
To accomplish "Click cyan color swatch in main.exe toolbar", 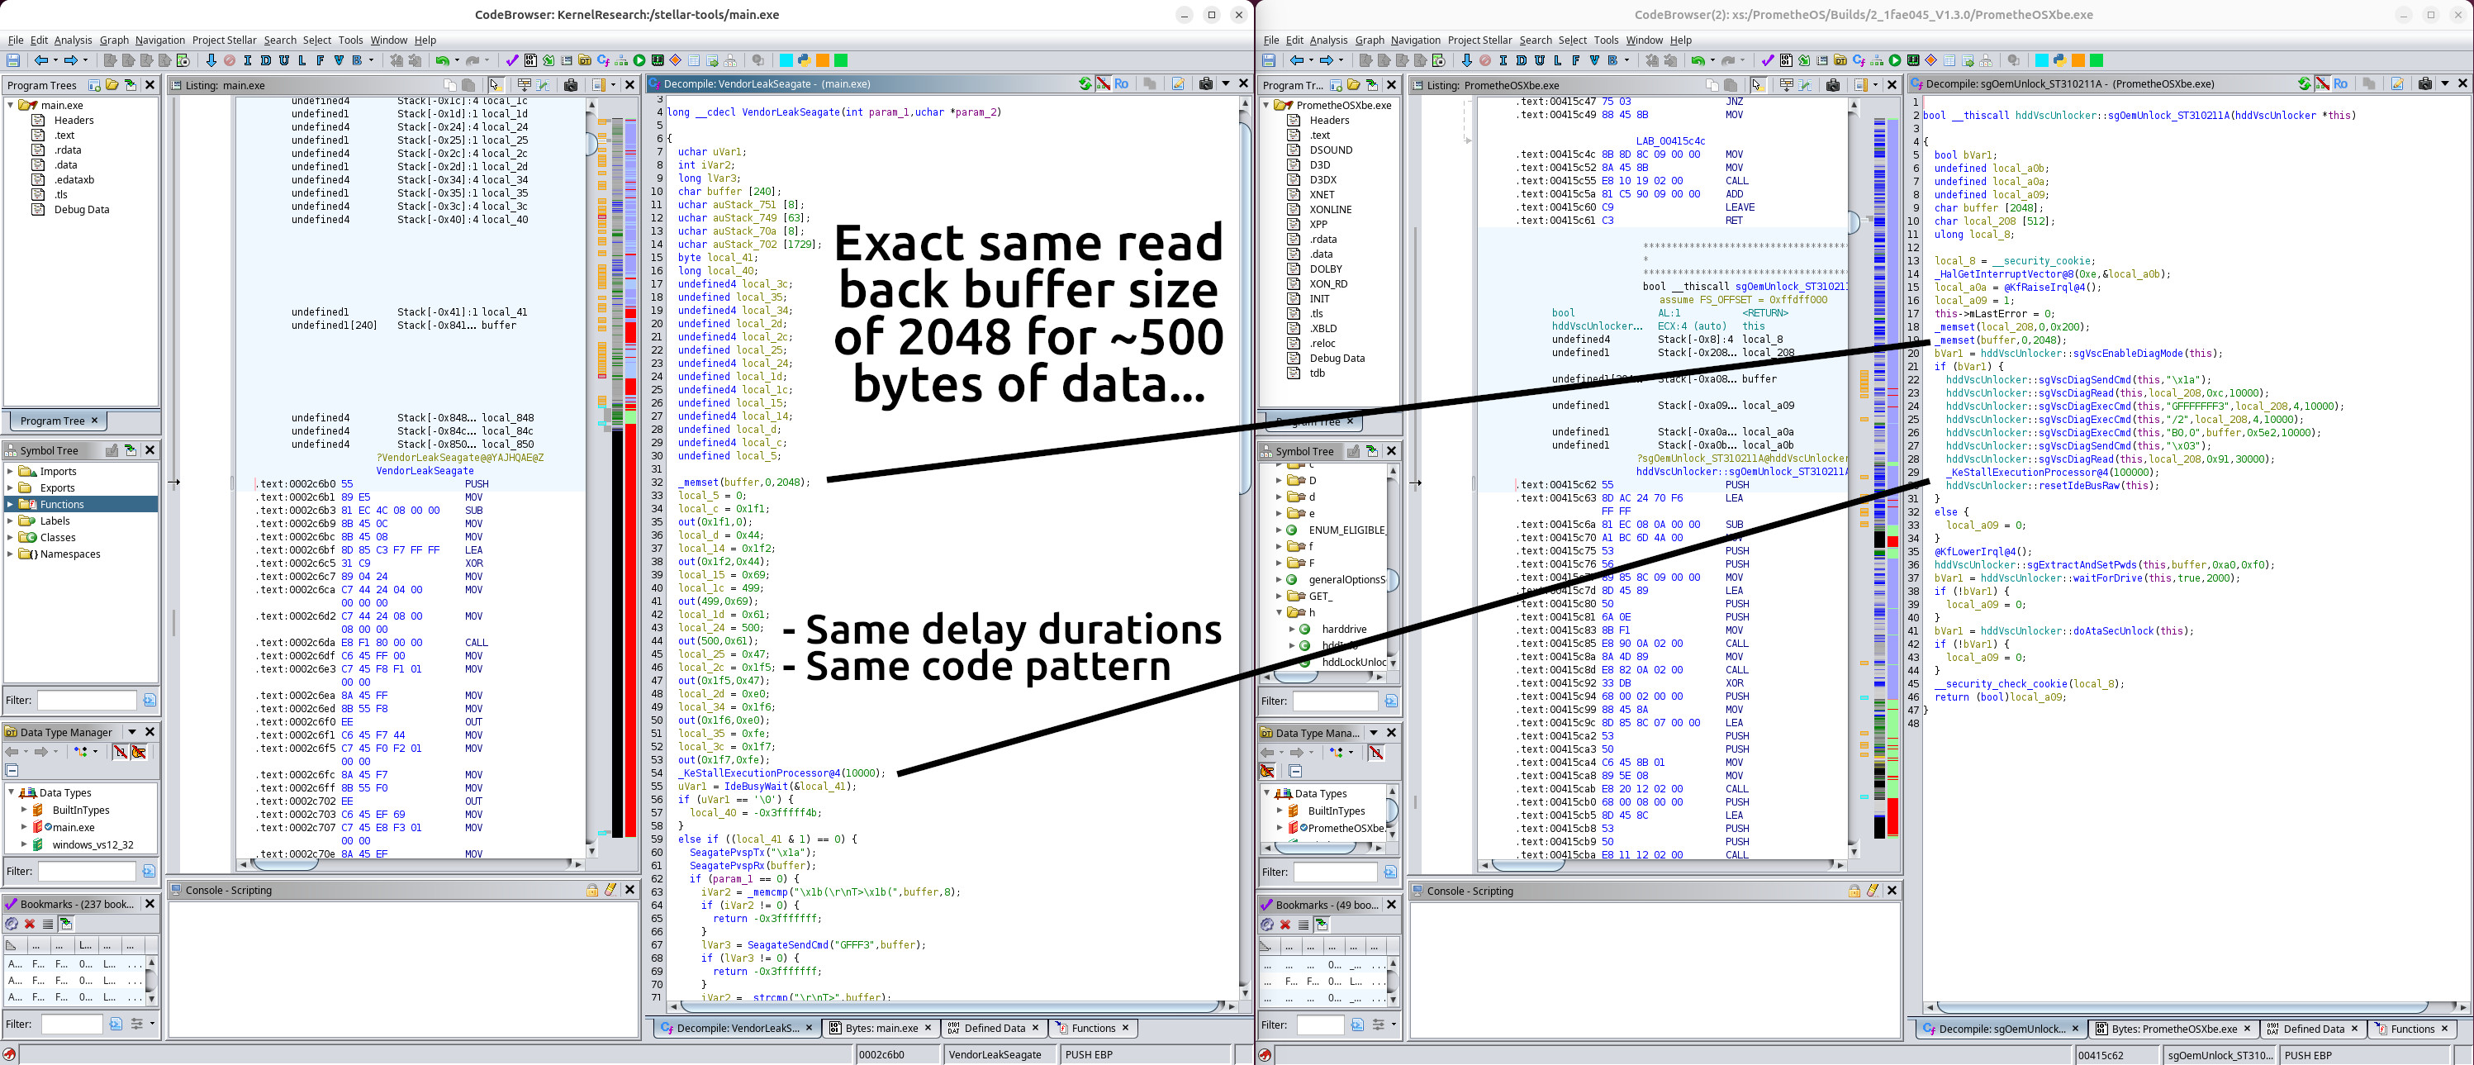I will click(x=786, y=60).
